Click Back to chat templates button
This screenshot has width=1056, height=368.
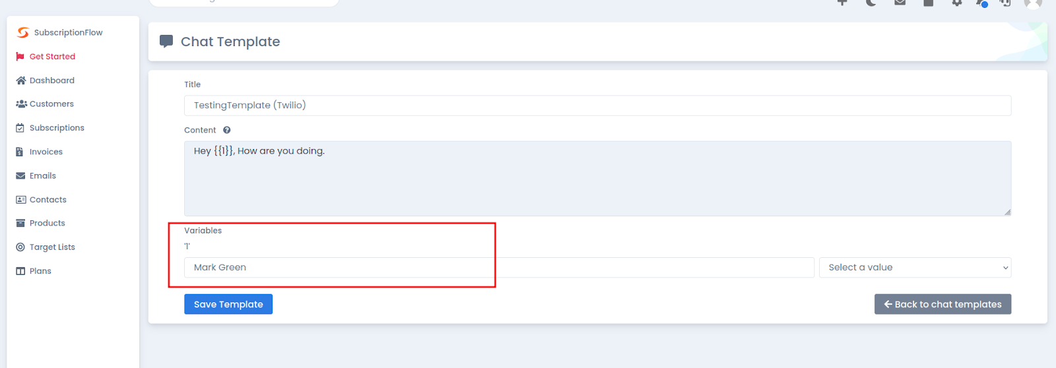[942, 304]
